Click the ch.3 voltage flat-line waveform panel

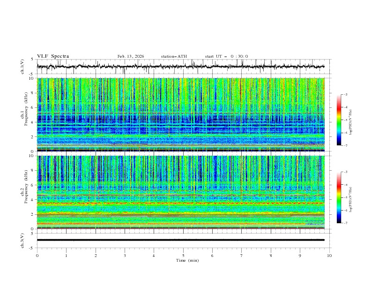[183, 240]
